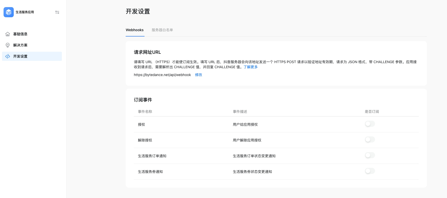The width and height of the screenshot is (447, 198).
Task: Click 修改 to edit the webhook URL
Action: coord(198,75)
